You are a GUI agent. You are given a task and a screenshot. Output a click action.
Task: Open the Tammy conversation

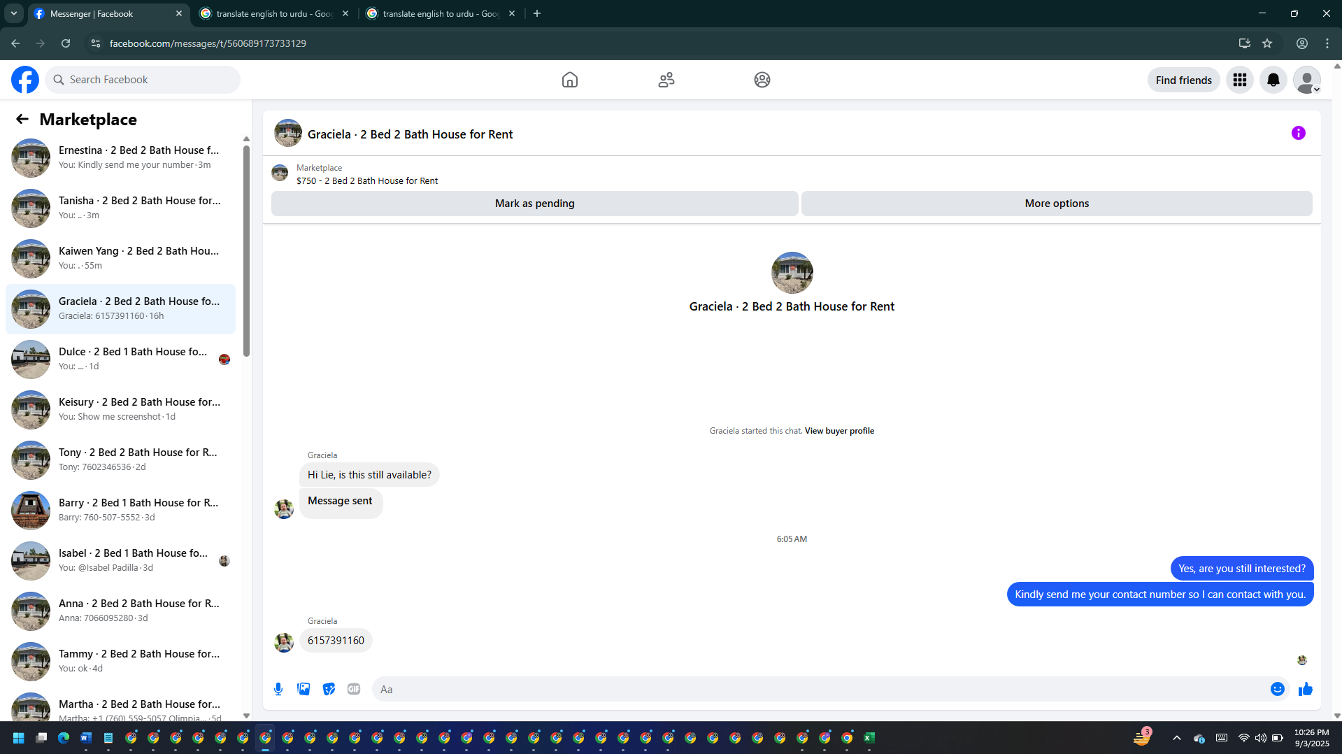[120, 661]
